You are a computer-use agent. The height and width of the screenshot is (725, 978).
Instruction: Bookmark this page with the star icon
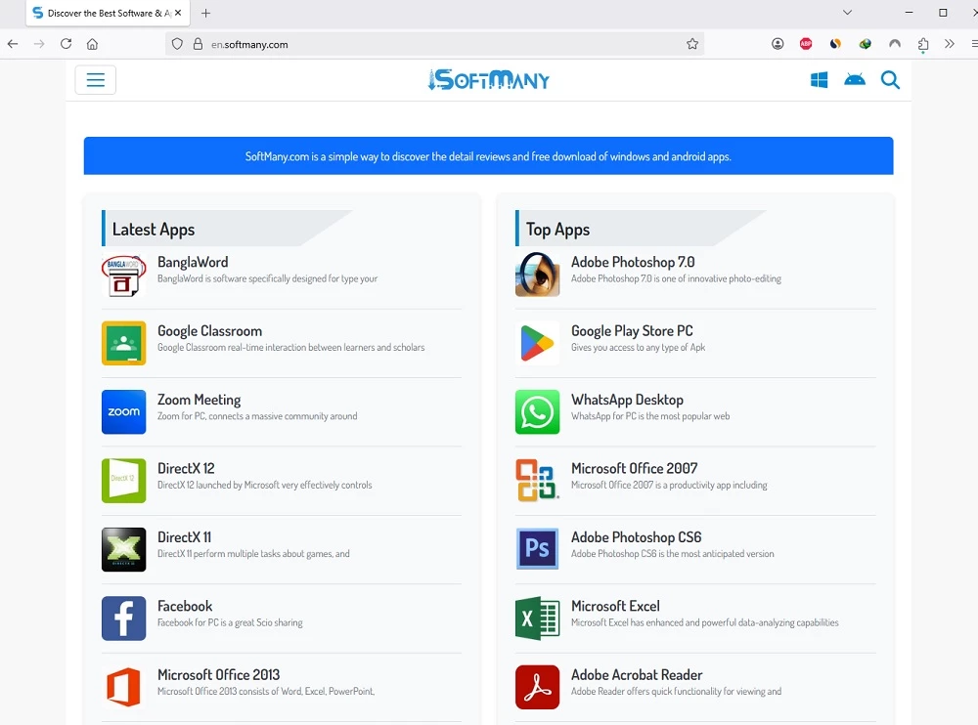[692, 44]
